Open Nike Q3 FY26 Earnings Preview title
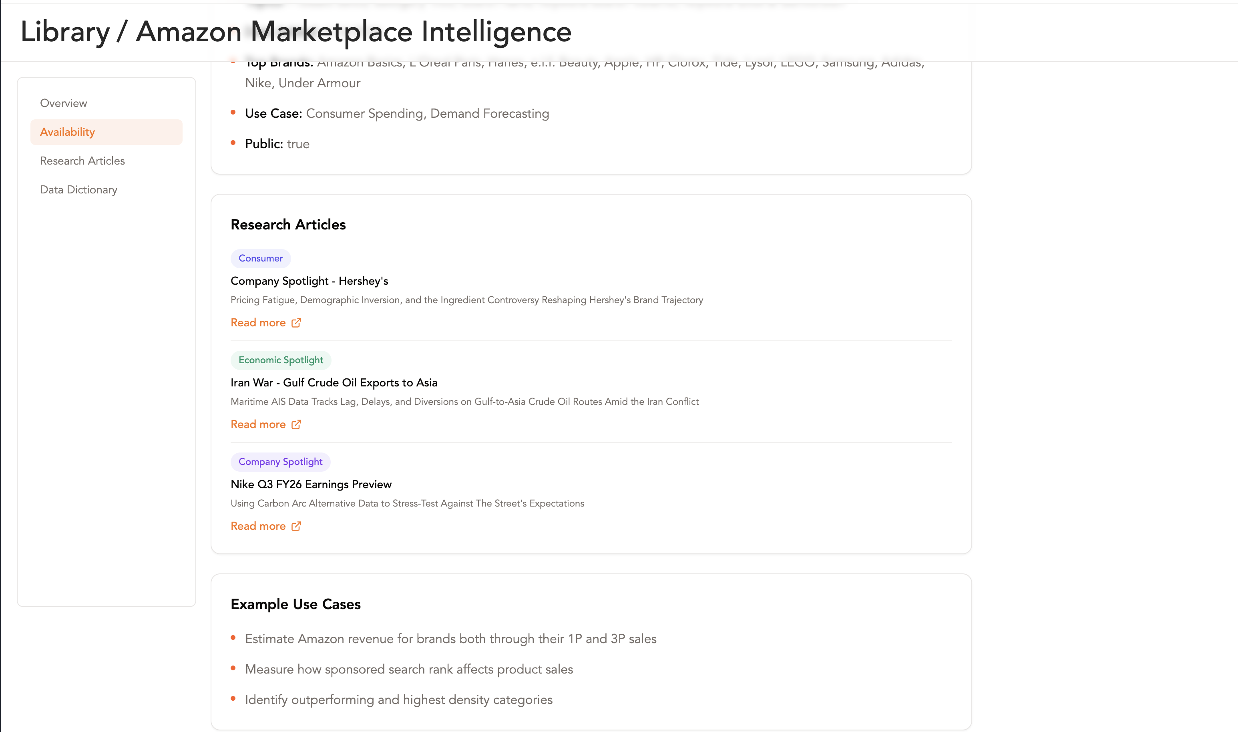This screenshot has height=732, width=1238. 311,484
